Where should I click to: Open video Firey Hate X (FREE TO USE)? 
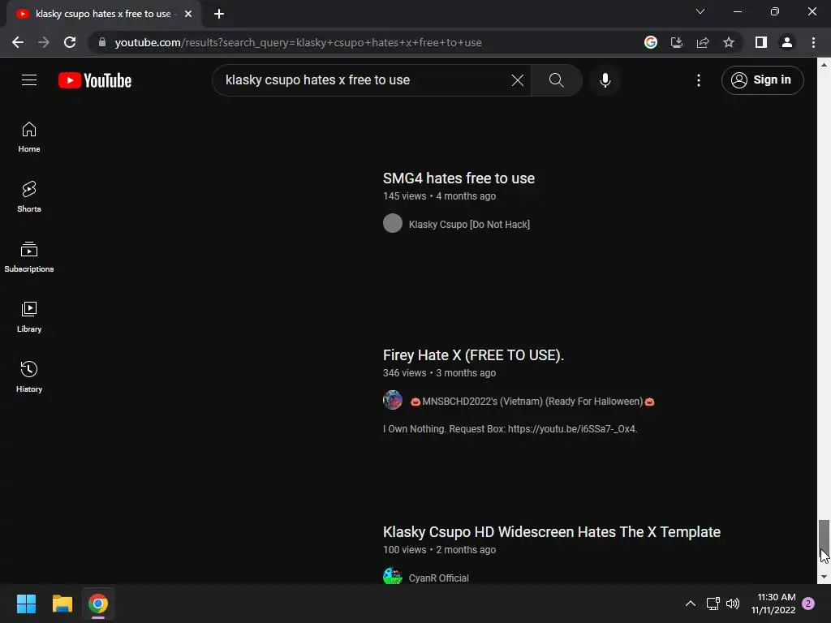coord(473,355)
